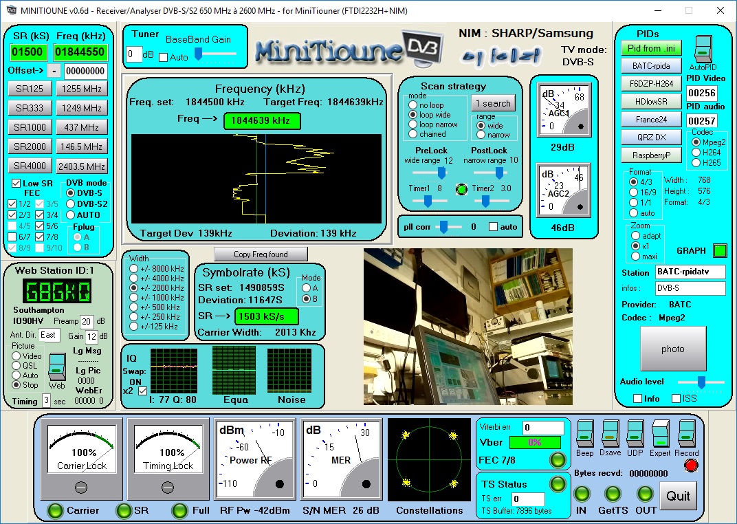737x524 pixels.
Task: Load the France24 PID preset
Action: (651, 119)
